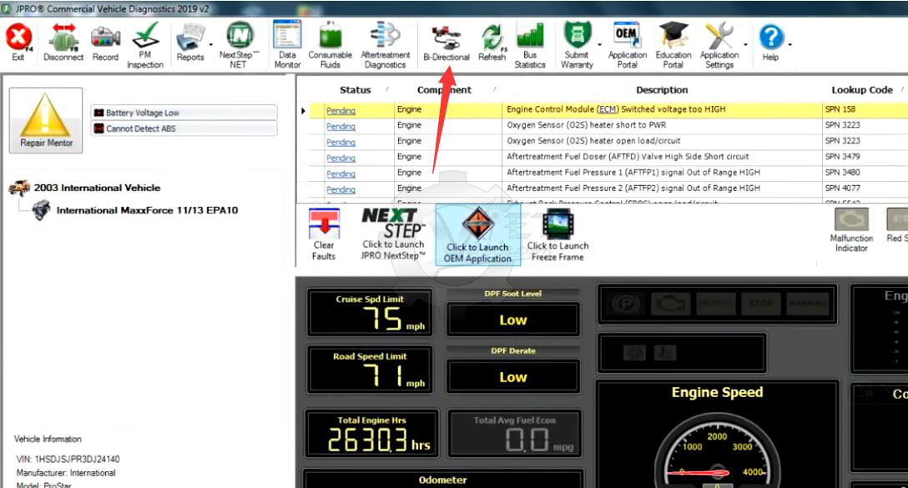908x488 pixels.
Task: Check Consumable Fluids levels
Action: coord(330,38)
